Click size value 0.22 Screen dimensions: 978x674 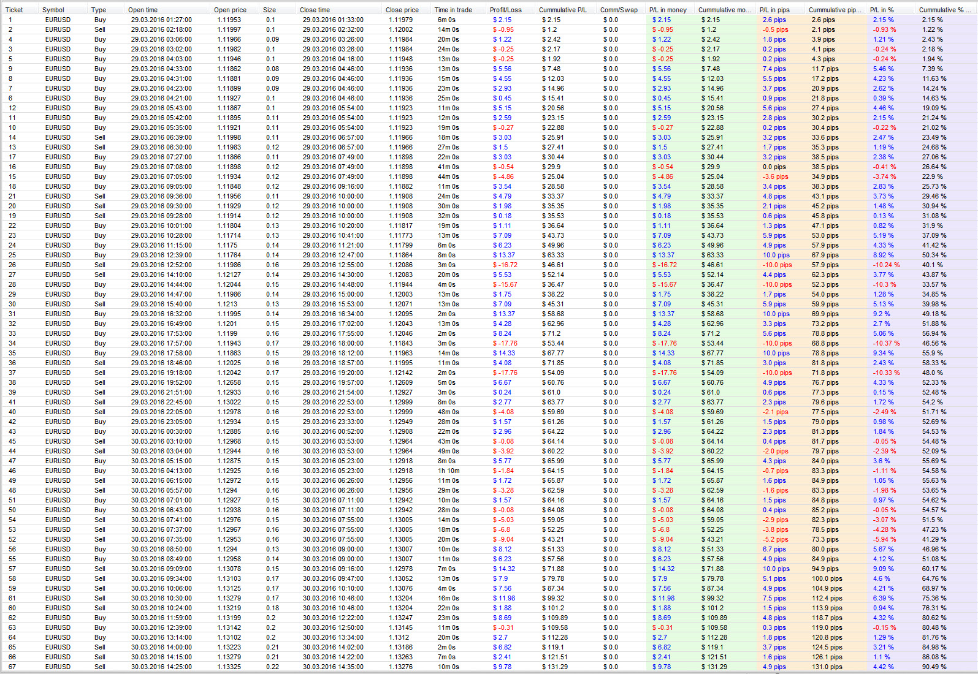tap(272, 667)
